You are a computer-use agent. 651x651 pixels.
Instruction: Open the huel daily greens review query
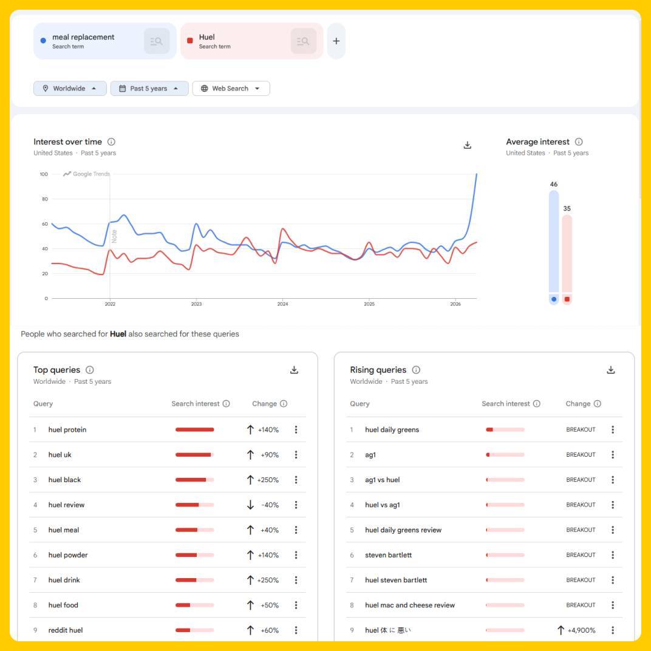(x=403, y=530)
